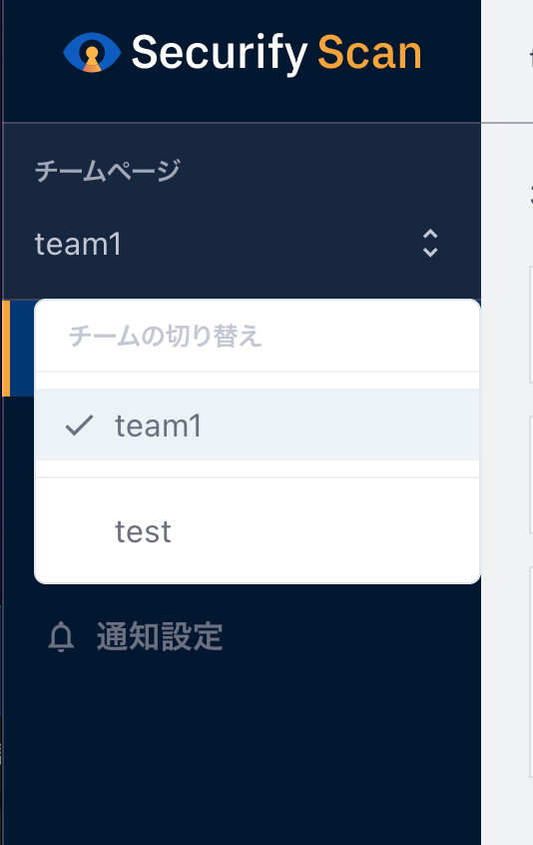Click the Securify Scan logo text
533x845 pixels.
[x=276, y=53]
